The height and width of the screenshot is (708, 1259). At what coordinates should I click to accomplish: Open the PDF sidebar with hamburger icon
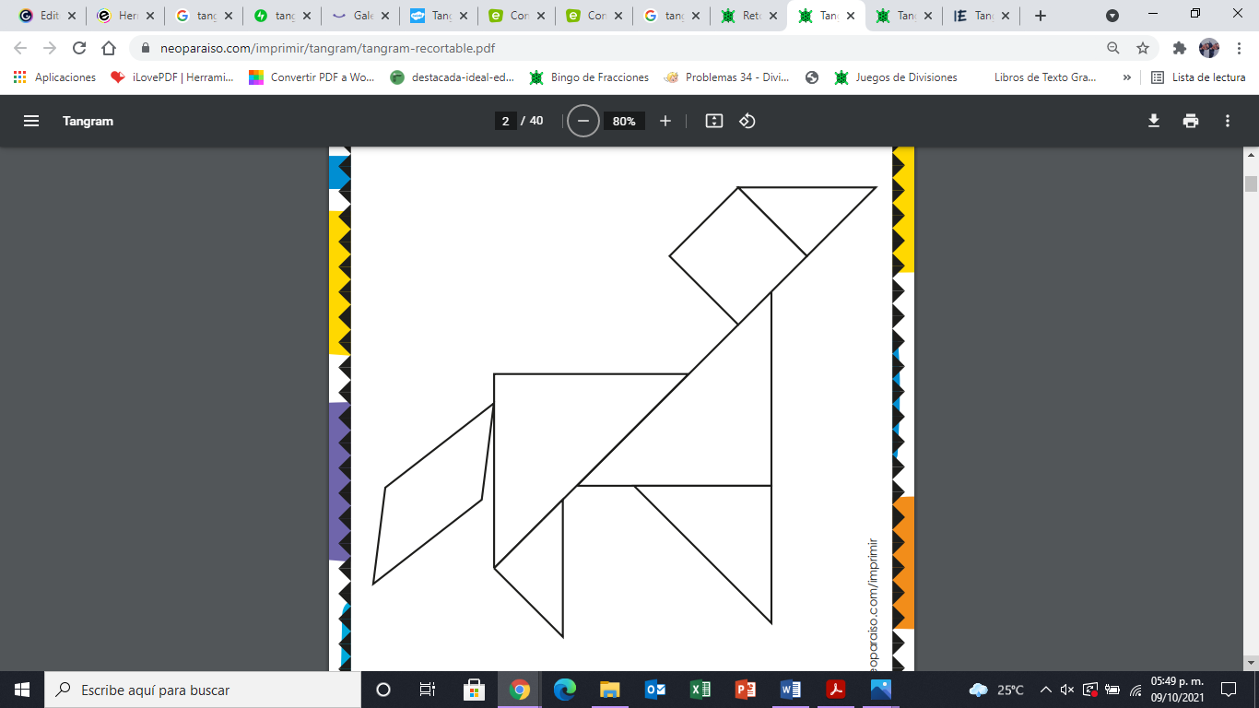coord(31,120)
